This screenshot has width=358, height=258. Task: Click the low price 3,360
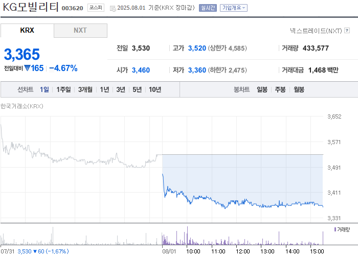pyautogui.click(x=197, y=70)
